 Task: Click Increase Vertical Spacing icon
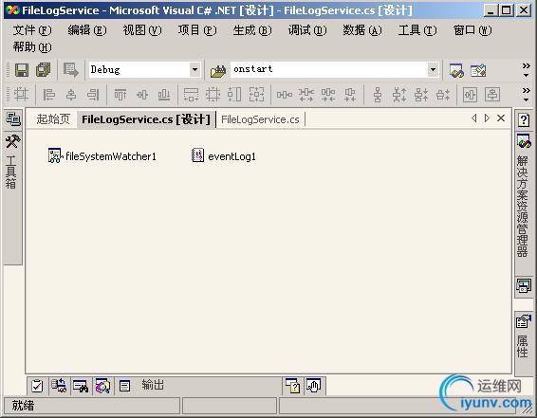399,95
